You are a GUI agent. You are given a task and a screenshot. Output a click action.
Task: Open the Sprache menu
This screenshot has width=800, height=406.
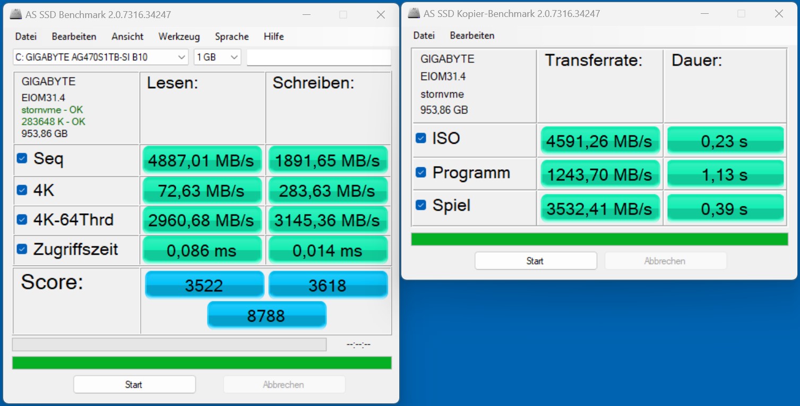point(232,37)
